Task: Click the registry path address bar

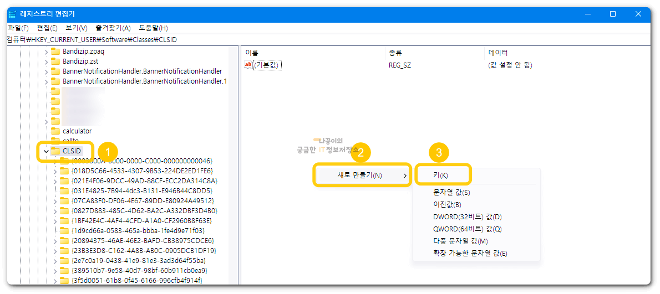Action: (x=328, y=40)
